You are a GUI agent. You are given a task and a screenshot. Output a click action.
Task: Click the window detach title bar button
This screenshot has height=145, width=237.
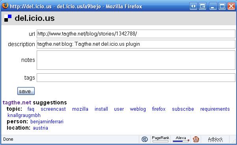(x=202, y=6)
